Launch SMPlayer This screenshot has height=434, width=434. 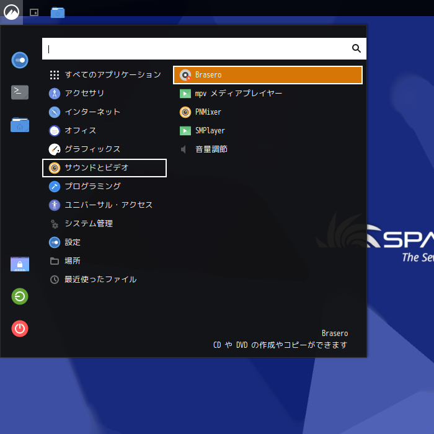click(x=268, y=131)
